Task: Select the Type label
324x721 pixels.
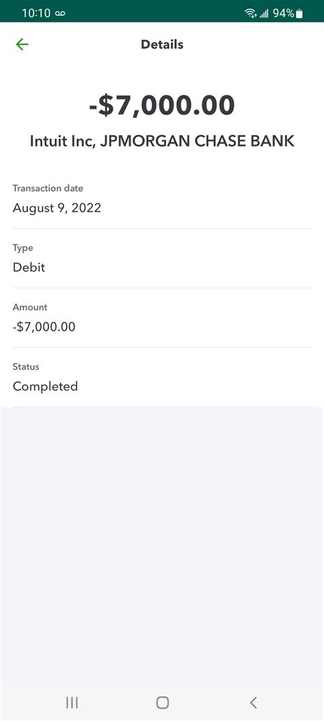Action: tap(23, 248)
